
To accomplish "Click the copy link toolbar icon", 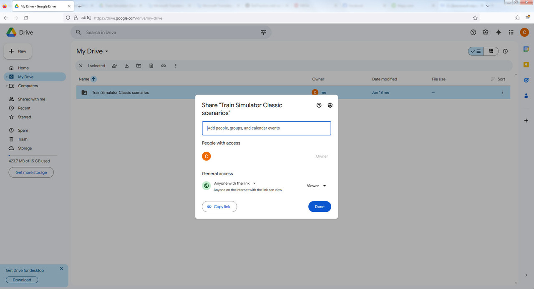I will [164, 66].
